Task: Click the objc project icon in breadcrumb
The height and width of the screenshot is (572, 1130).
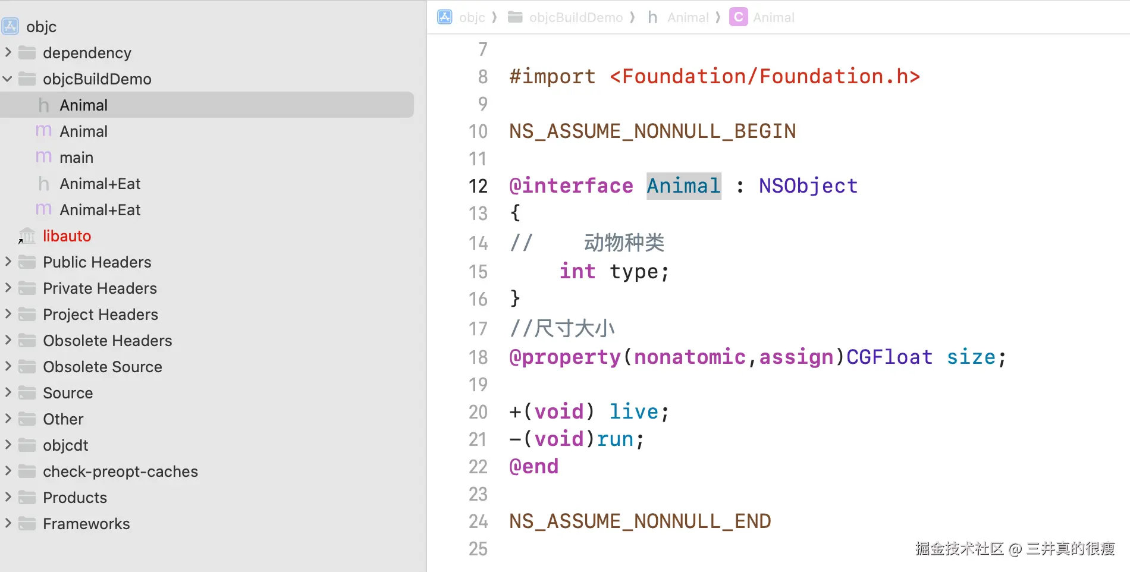Action: tap(445, 17)
